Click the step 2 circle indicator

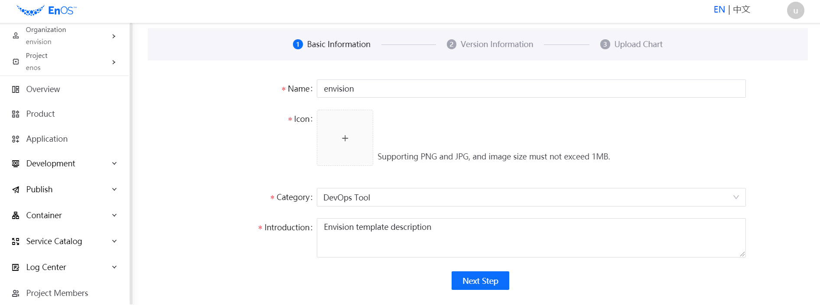(x=452, y=44)
